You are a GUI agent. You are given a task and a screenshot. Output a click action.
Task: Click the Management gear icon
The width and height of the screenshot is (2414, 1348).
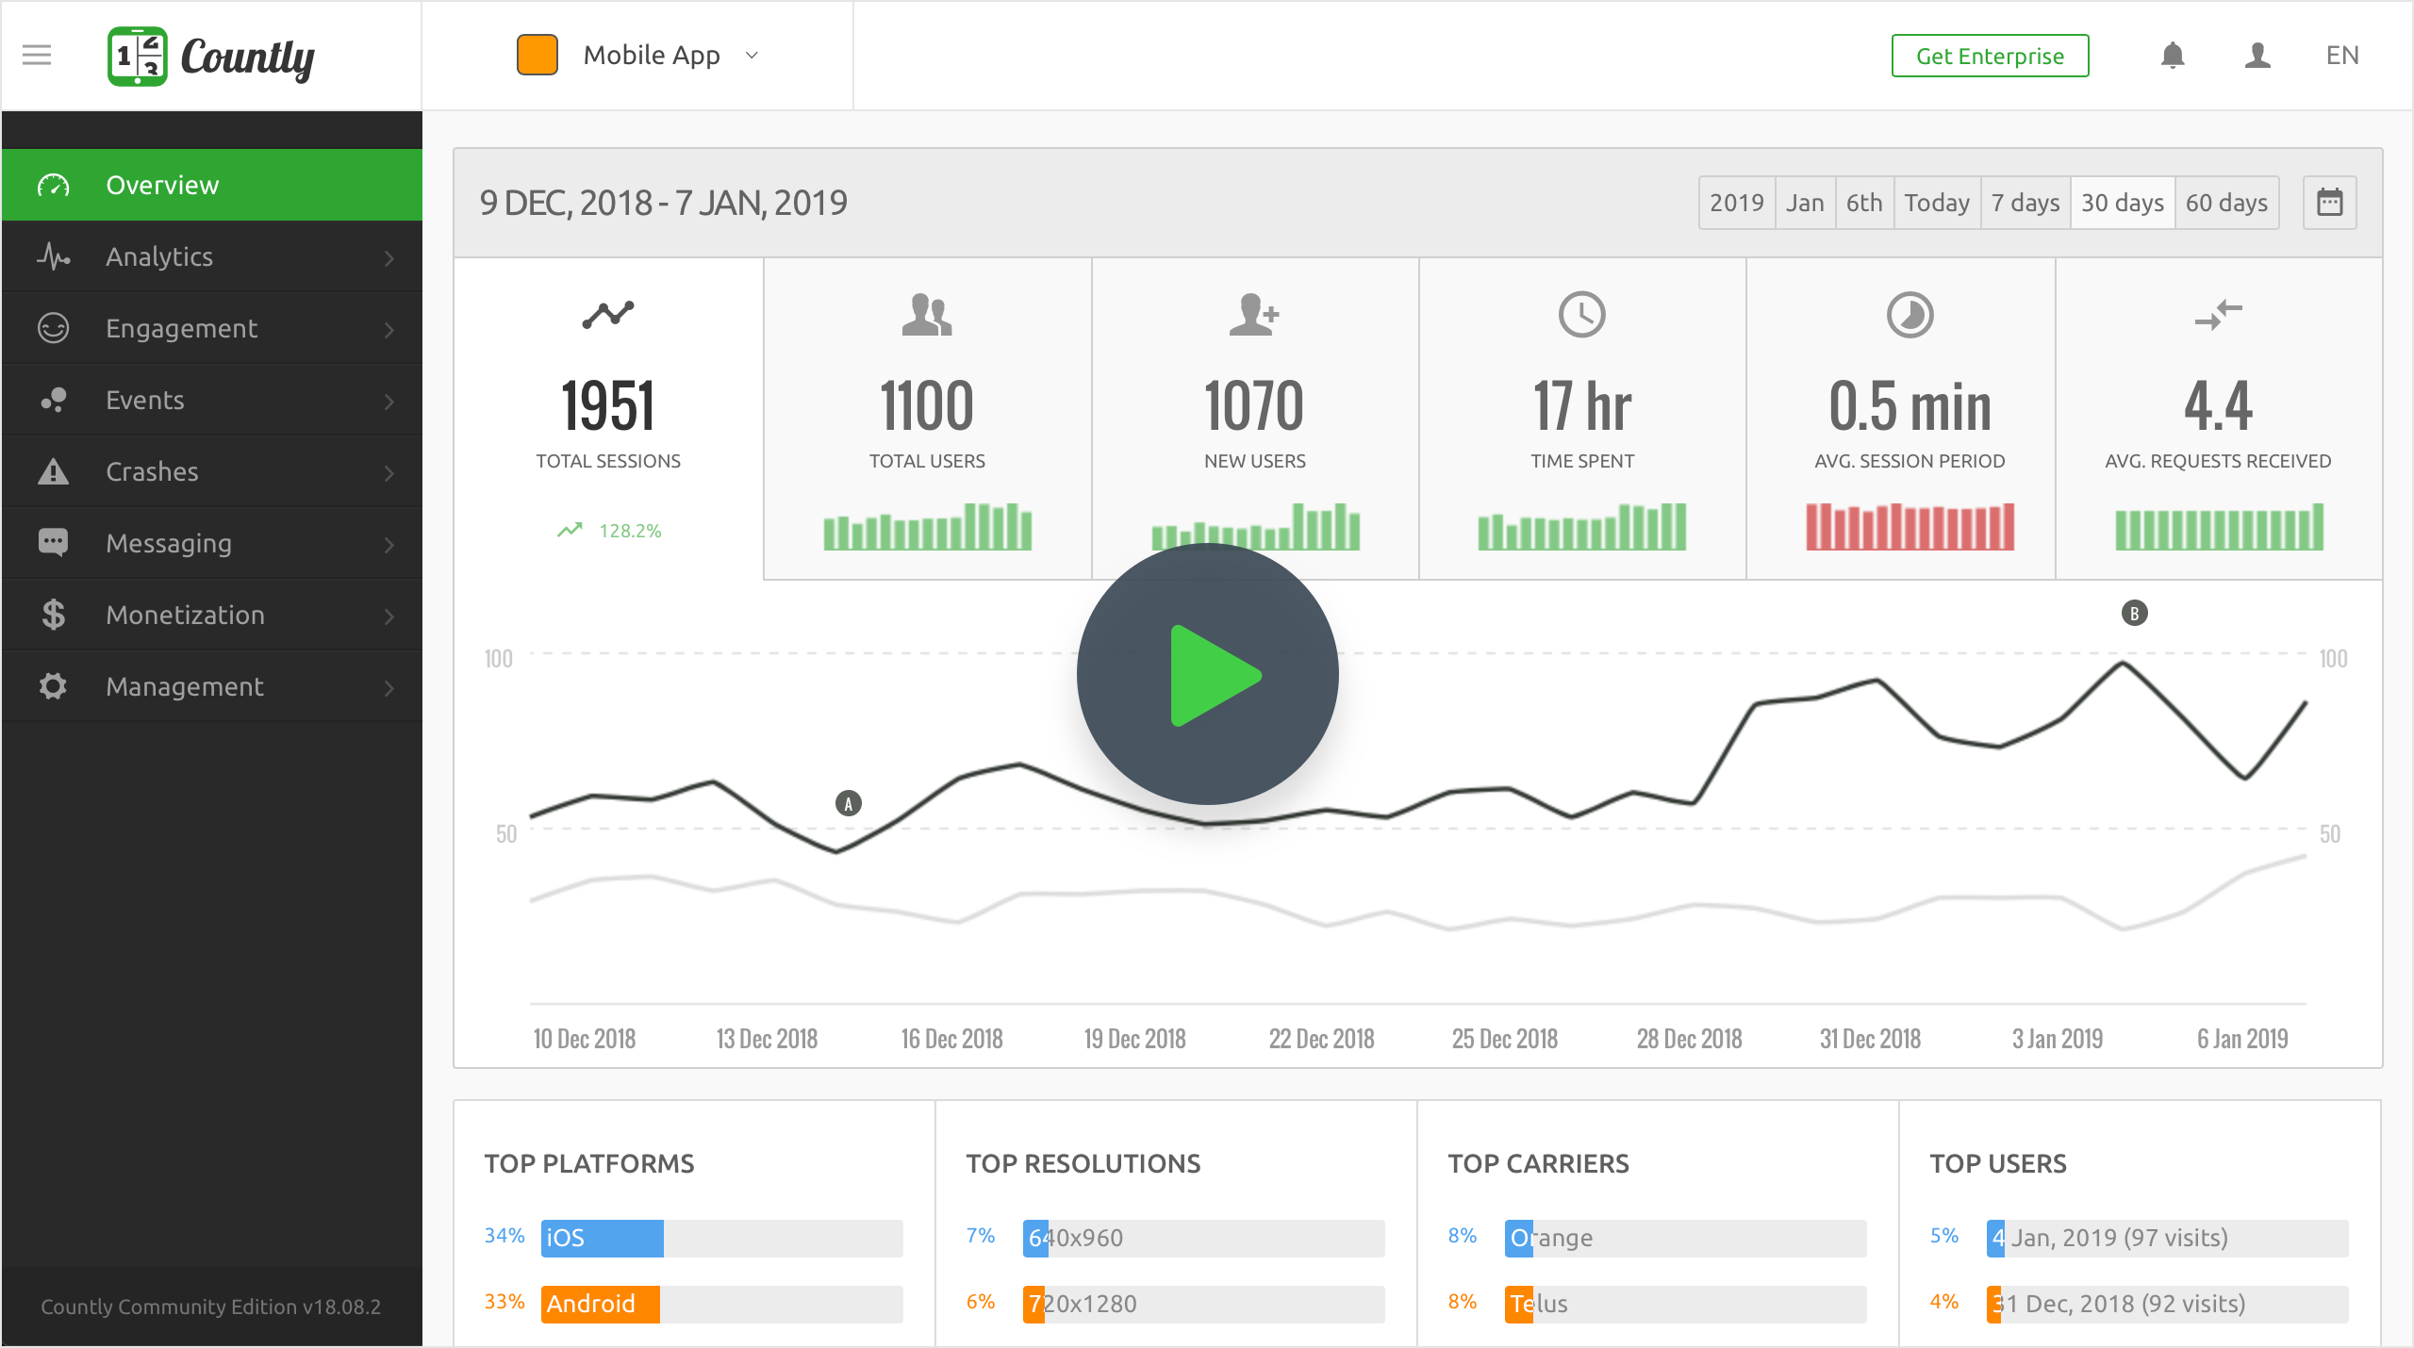[x=54, y=686]
